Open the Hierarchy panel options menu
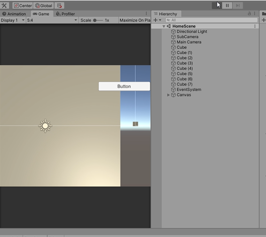The width and height of the screenshot is (266, 237). (255, 14)
